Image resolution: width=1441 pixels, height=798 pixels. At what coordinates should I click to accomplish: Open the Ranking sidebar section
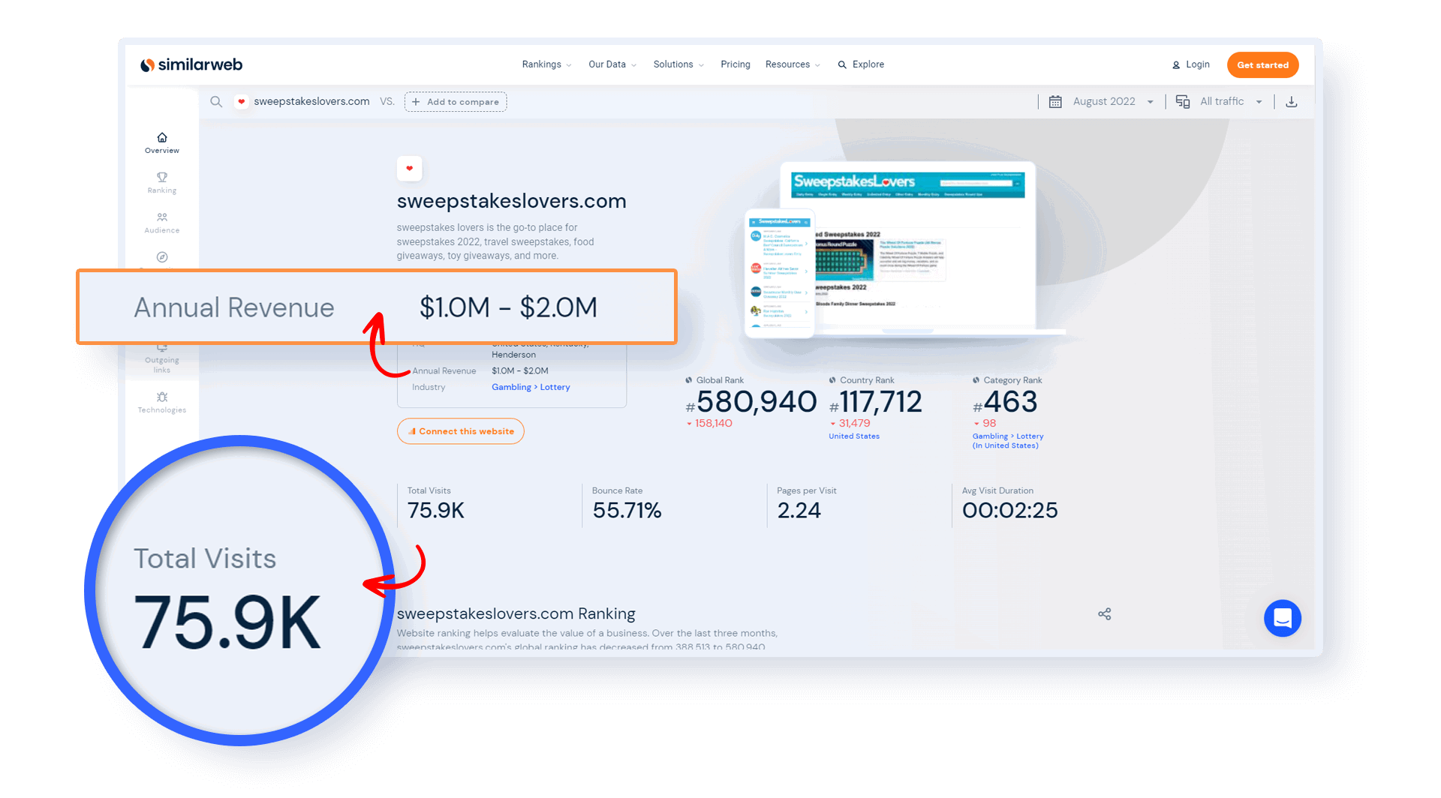[x=162, y=182]
